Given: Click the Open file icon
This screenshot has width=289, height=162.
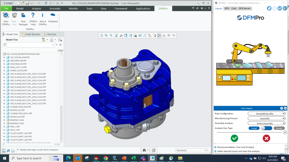Looking at the screenshot, I should (x=23, y=3).
